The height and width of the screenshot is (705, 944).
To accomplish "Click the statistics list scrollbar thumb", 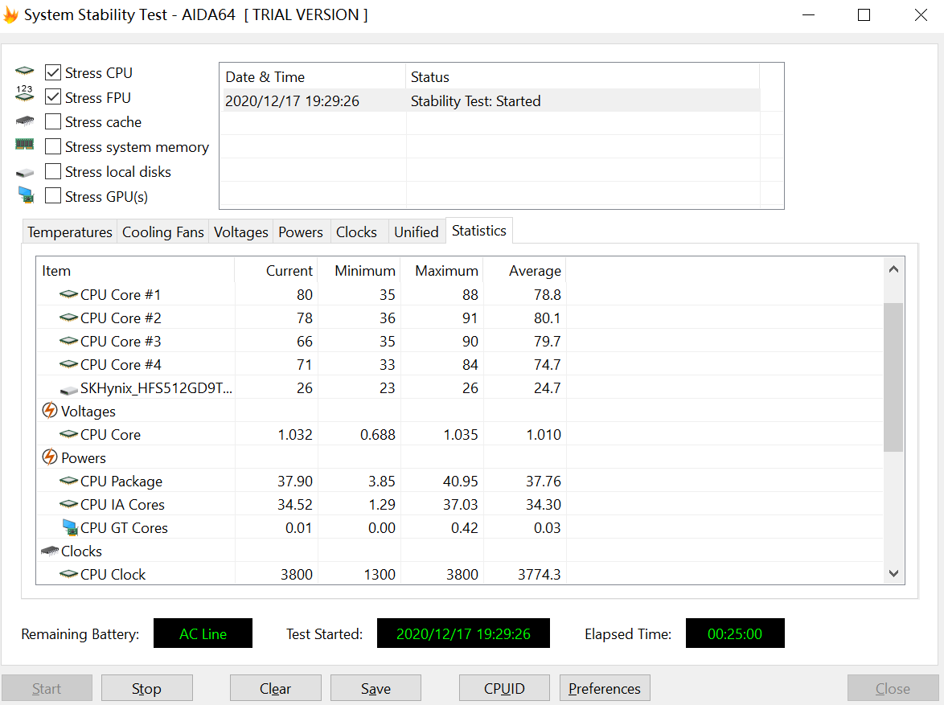I will click(x=893, y=377).
